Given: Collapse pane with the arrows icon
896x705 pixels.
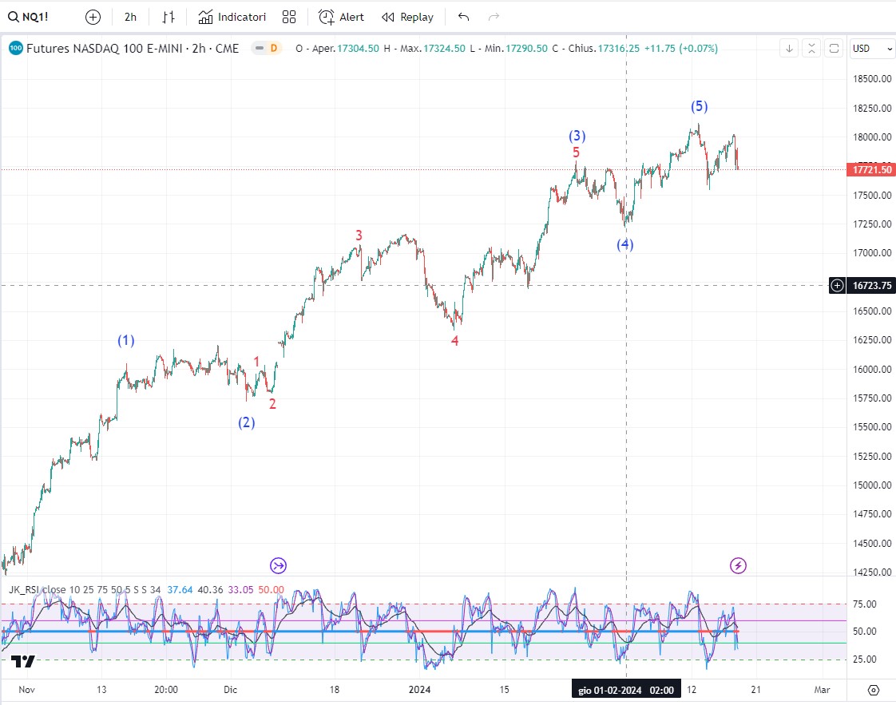Looking at the screenshot, I should (811, 49).
